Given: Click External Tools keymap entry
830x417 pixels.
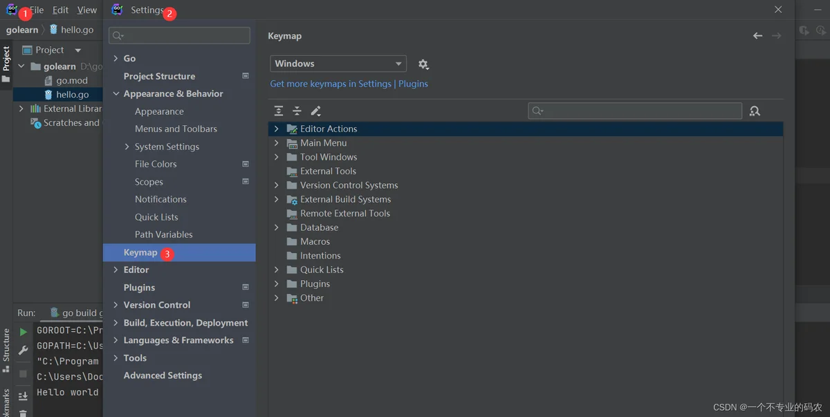Looking at the screenshot, I should (x=328, y=172).
